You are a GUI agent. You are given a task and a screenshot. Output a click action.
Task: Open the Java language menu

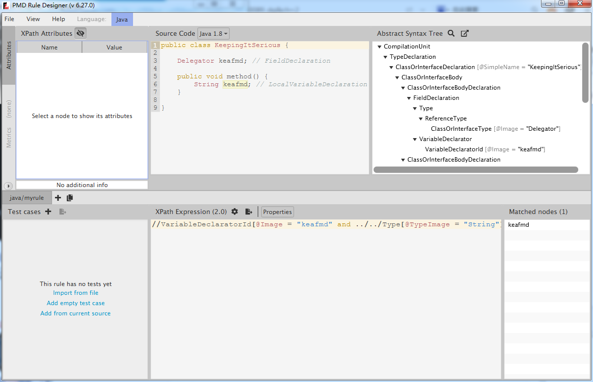click(122, 19)
